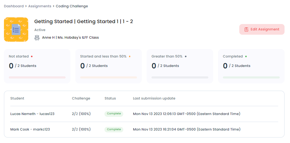The height and width of the screenshot is (143, 290).
Task: Select student Lucas Nemeth - lucas123
Action: [32, 114]
